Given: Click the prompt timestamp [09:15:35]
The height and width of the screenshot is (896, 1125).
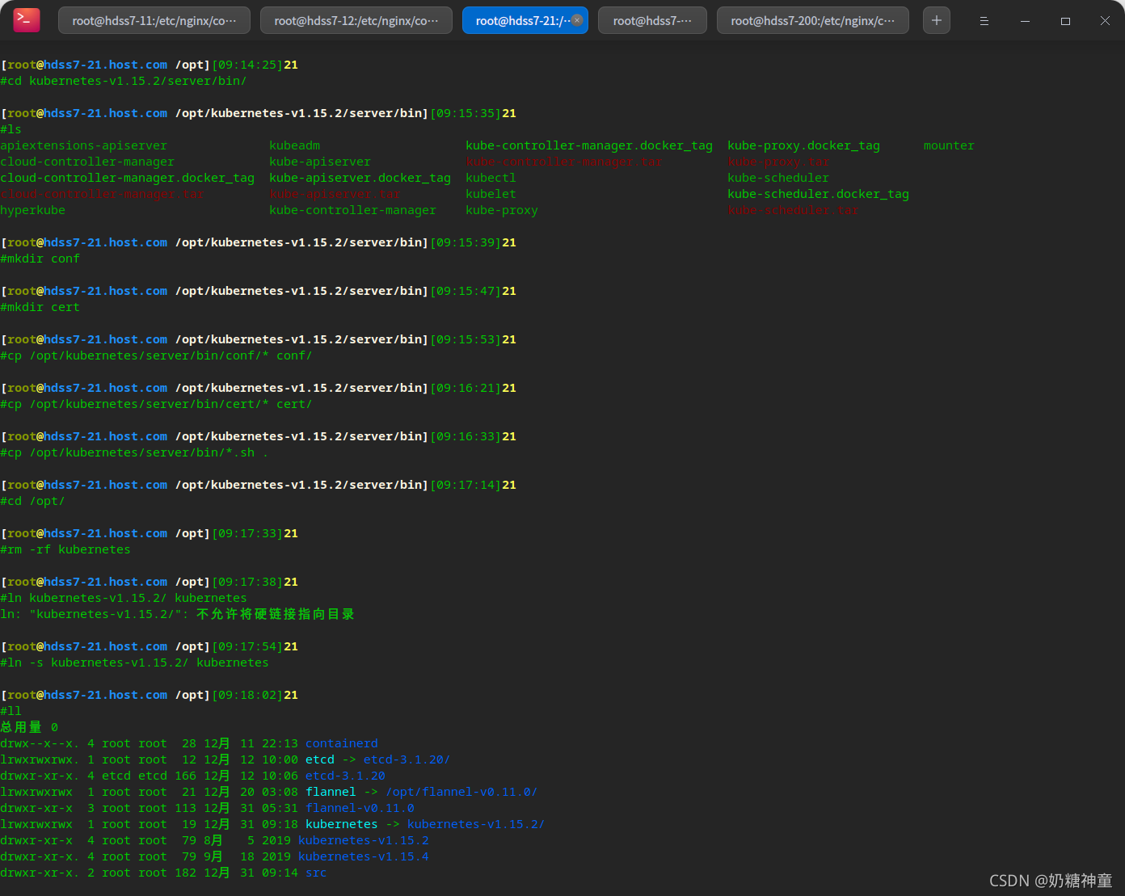Looking at the screenshot, I should [x=466, y=113].
